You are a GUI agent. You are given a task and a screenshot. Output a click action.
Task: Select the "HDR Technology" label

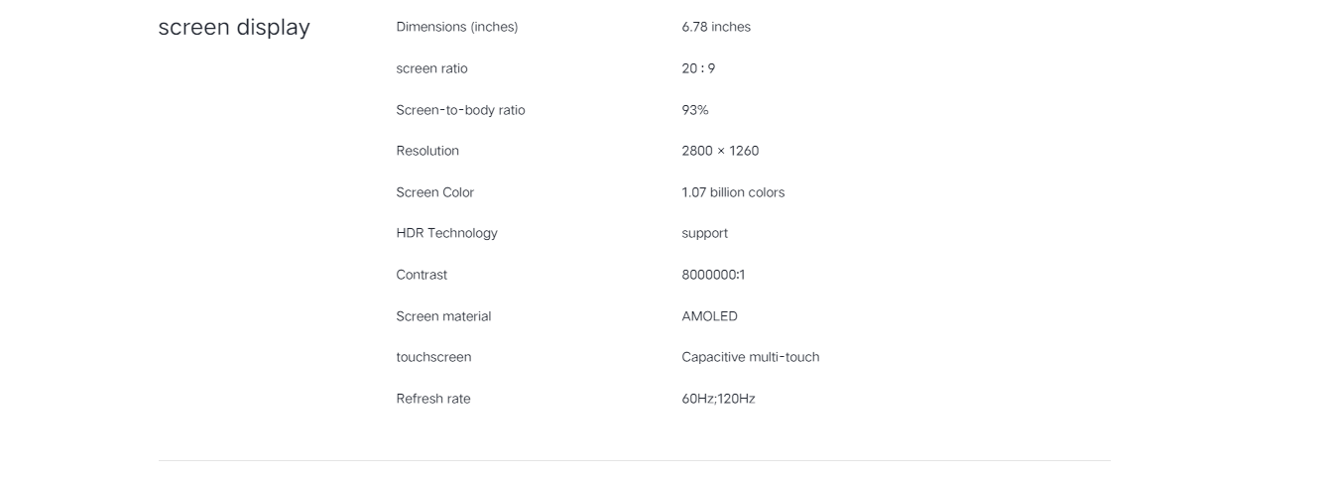pos(446,233)
